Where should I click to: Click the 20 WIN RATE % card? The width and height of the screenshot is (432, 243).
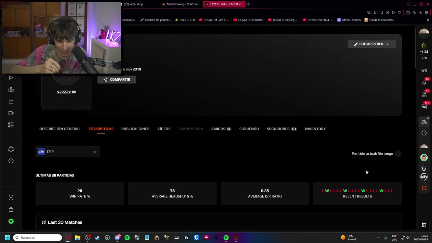coord(80,193)
